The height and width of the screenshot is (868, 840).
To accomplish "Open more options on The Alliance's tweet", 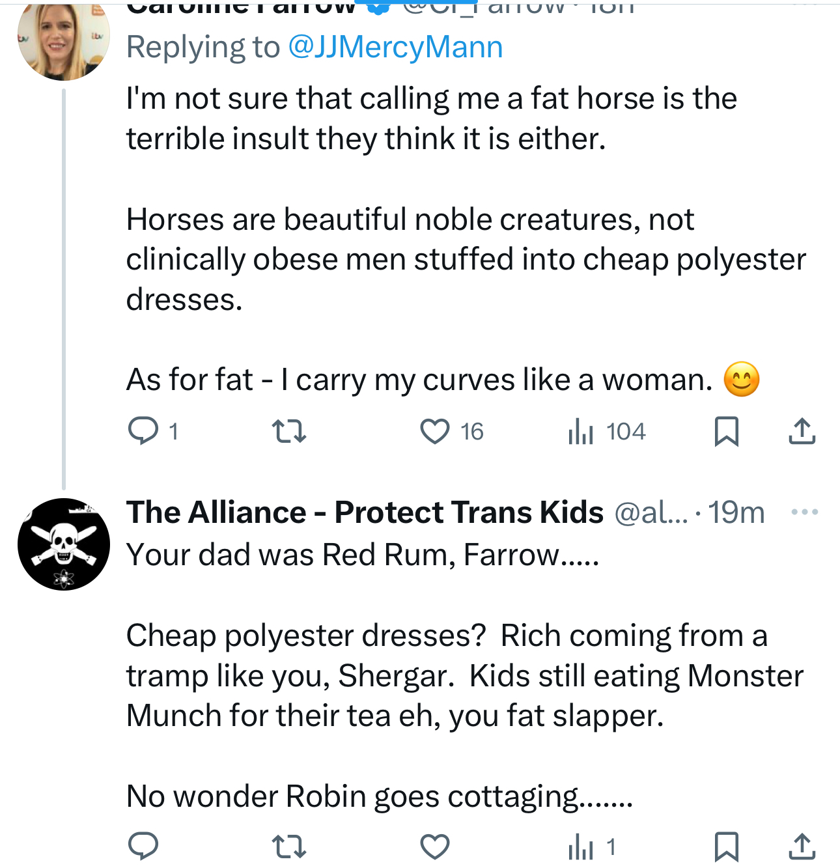I will tap(804, 512).
